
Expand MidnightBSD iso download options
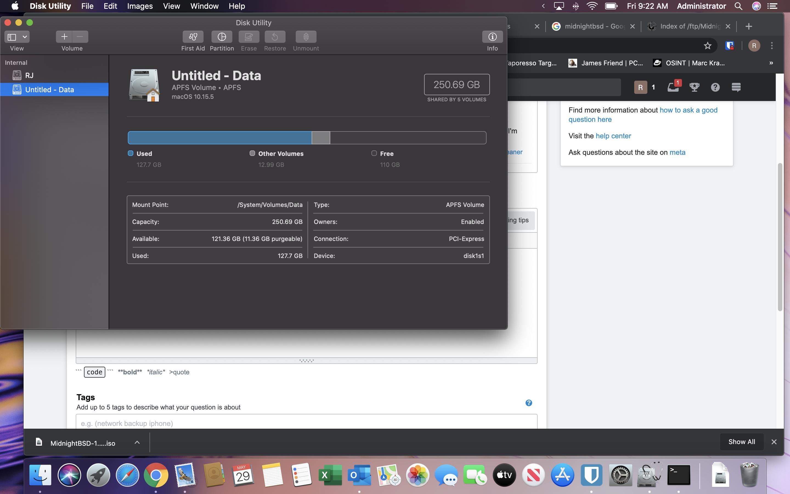[137, 442]
